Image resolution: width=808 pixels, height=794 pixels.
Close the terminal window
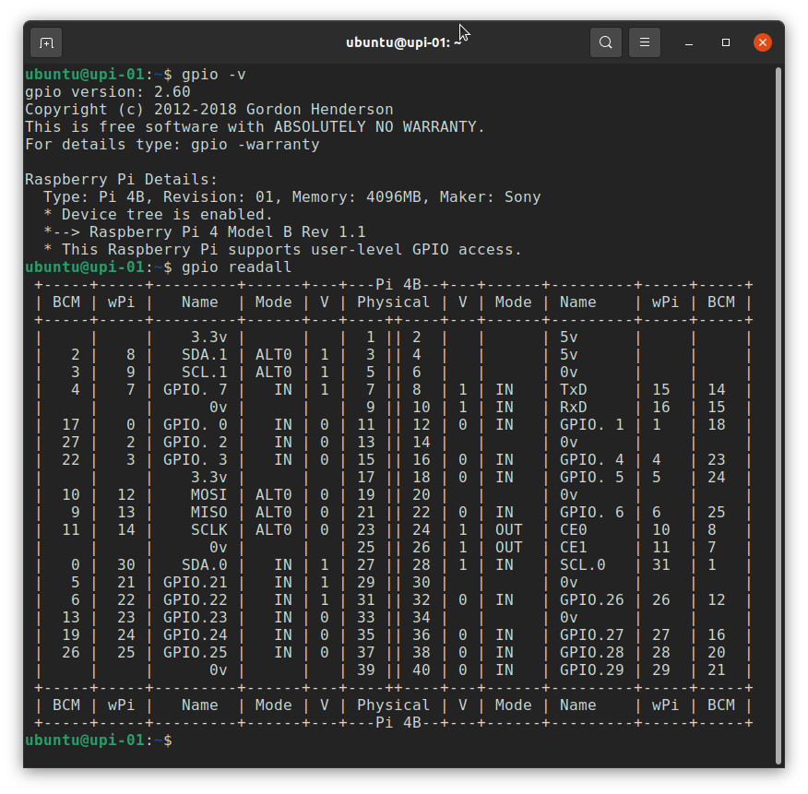(x=762, y=42)
